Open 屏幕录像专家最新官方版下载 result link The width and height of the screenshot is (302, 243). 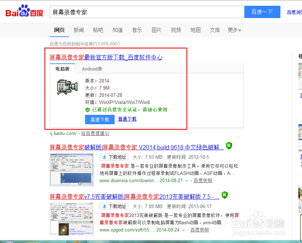pos(106,57)
